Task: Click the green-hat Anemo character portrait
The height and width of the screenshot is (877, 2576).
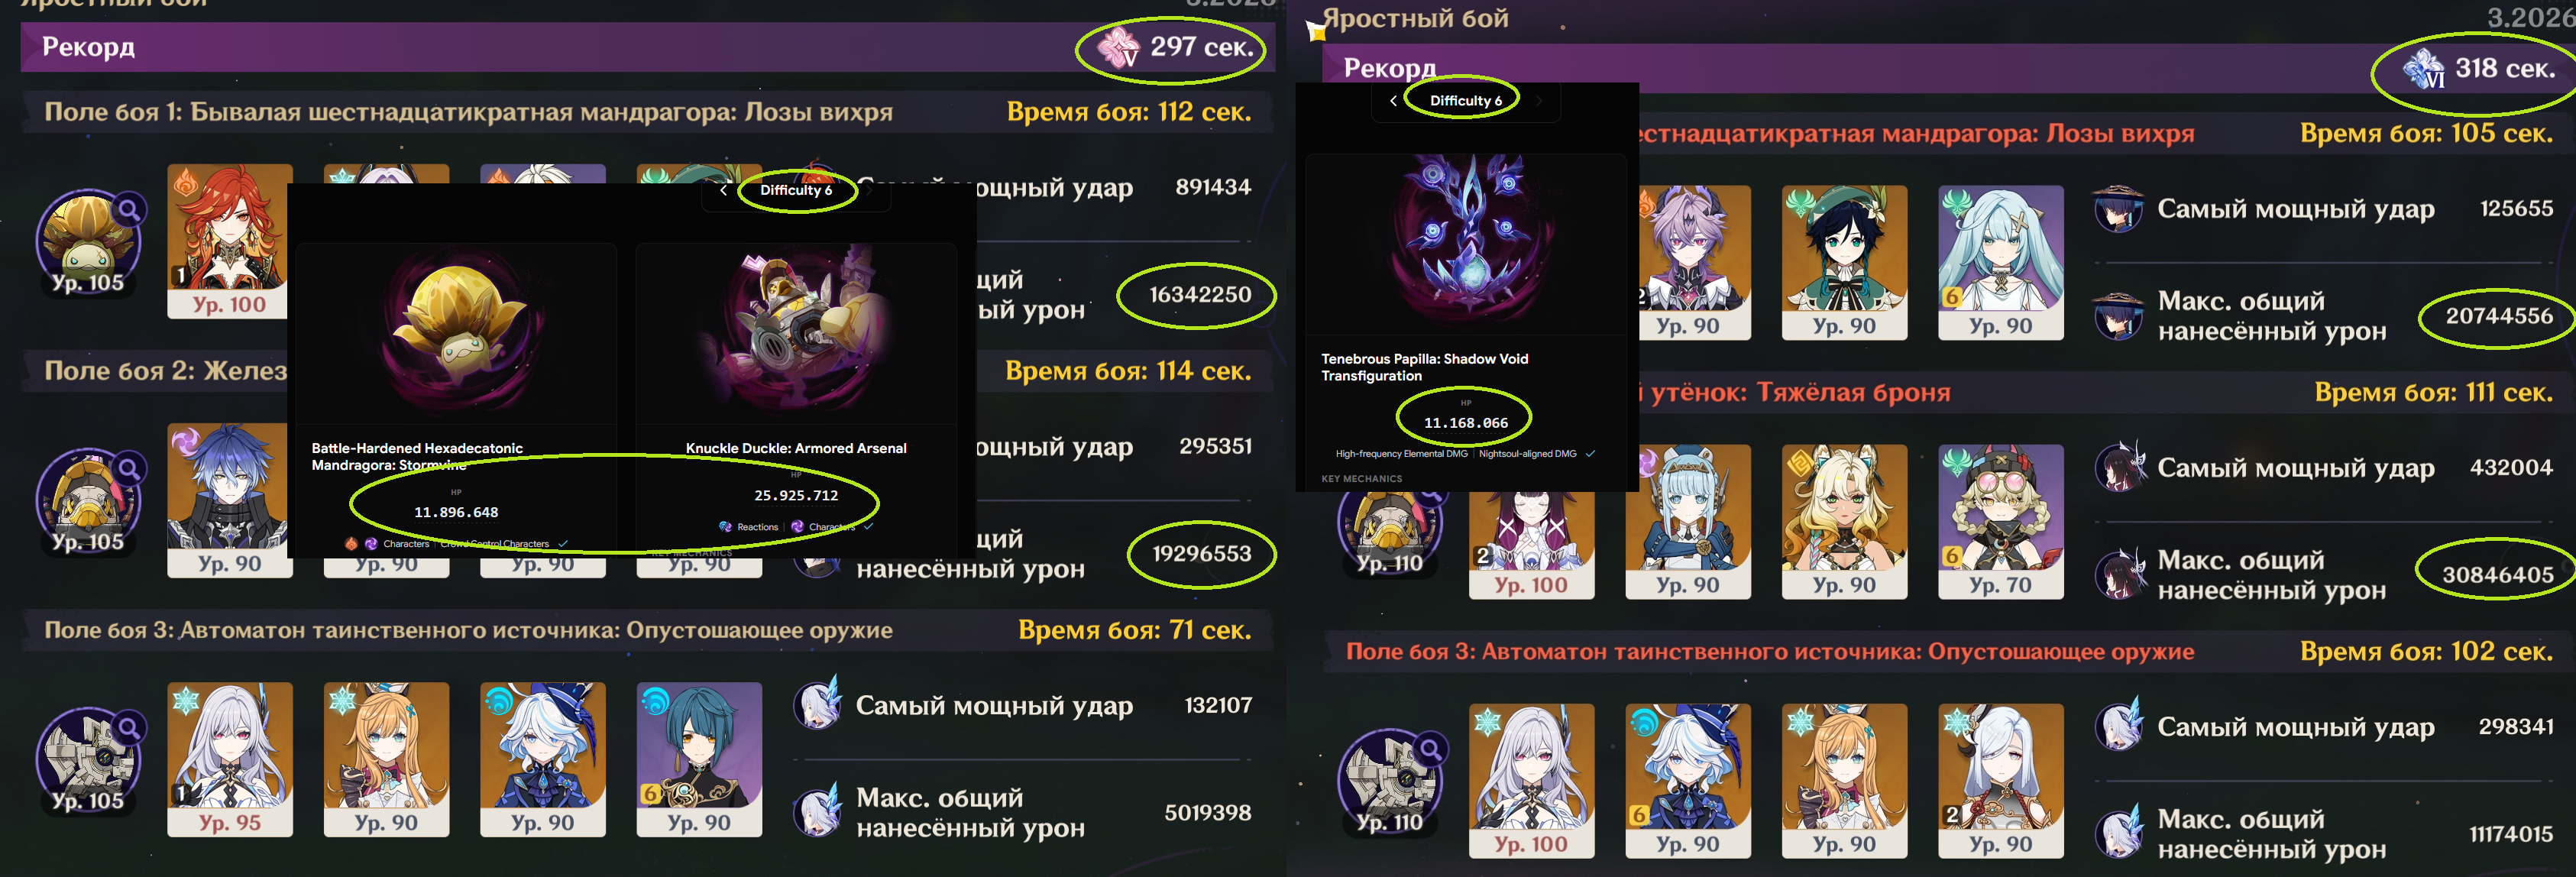Action: coord(1844,262)
